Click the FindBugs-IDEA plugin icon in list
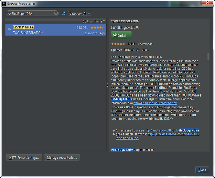Screen dimensions: 215x178 9,29
